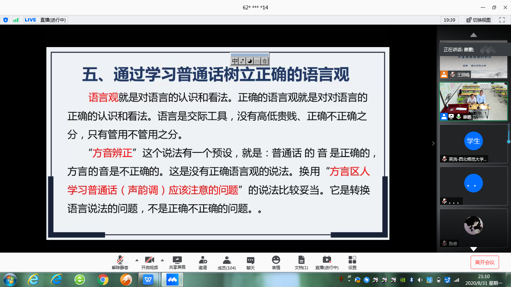511x287 pixels.
Task: Toggle fullscreen mode icon at top right
Action: point(502,20)
